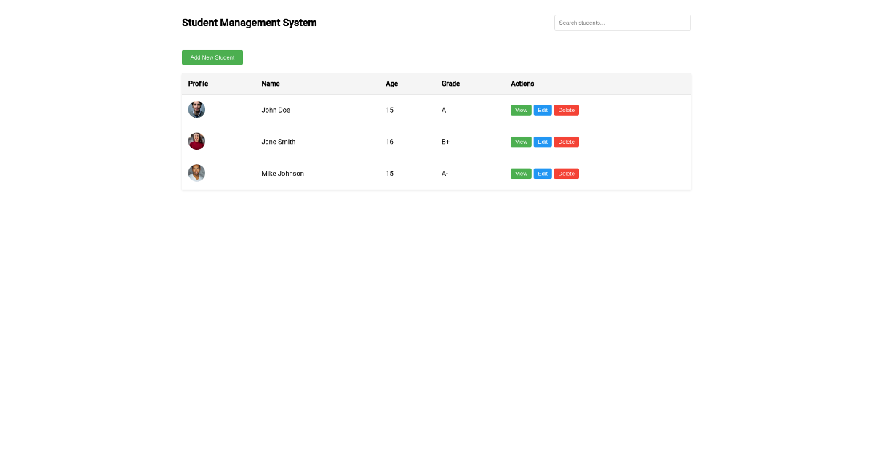Click Mike Johnson's profile avatar
This screenshot has width=873, height=458.
(196, 173)
